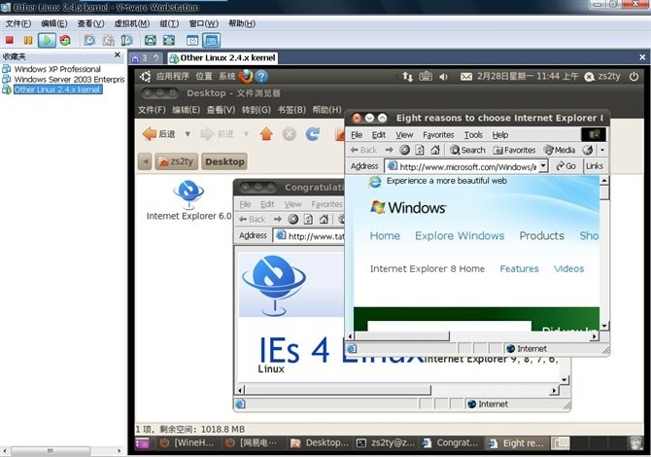The image size is (651, 457).
Task: Click the reload icon in file browser
Action: 313,134
